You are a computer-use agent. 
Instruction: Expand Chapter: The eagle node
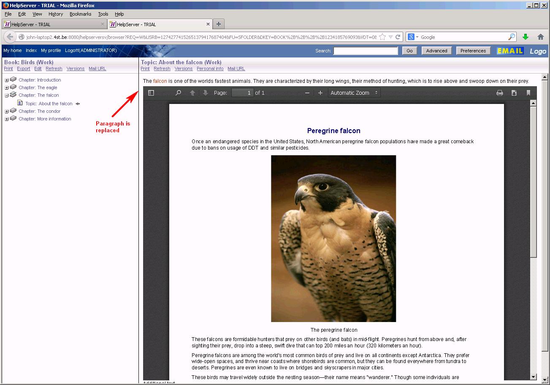[7, 88]
